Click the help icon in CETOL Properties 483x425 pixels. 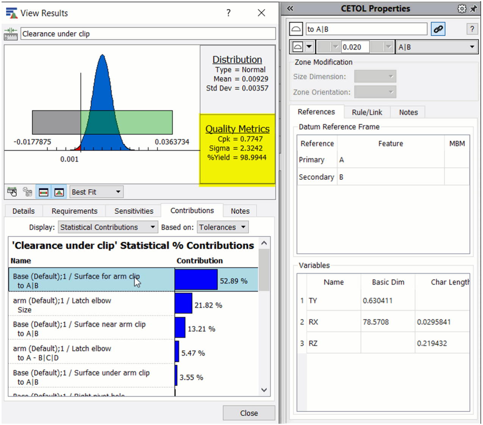pos(472,28)
